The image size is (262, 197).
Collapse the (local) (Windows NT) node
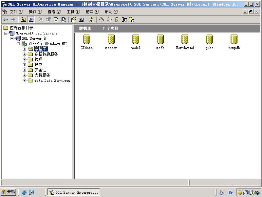tap(18, 44)
